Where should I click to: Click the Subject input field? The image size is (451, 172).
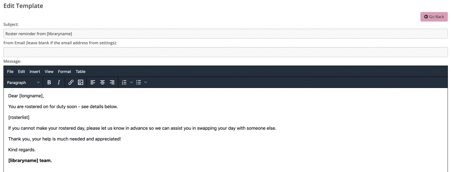click(225, 33)
